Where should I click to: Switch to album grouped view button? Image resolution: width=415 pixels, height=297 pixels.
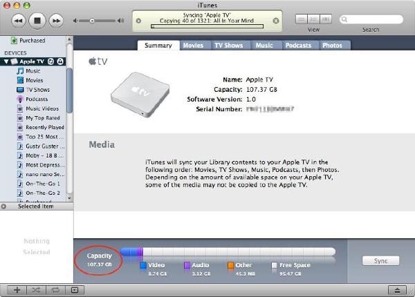(x=313, y=19)
